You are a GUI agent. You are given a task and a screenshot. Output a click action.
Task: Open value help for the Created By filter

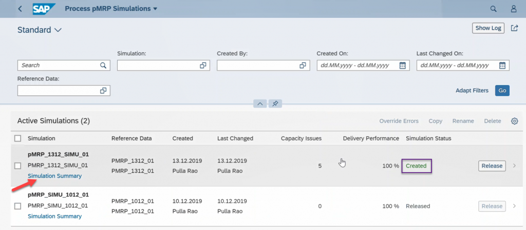pos(303,66)
